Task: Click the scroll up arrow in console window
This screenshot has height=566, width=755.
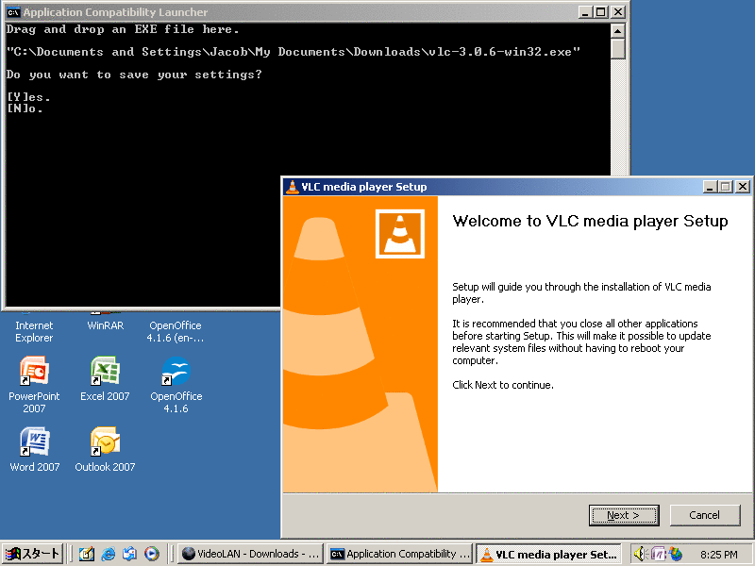Action: (x=618, y=31)
